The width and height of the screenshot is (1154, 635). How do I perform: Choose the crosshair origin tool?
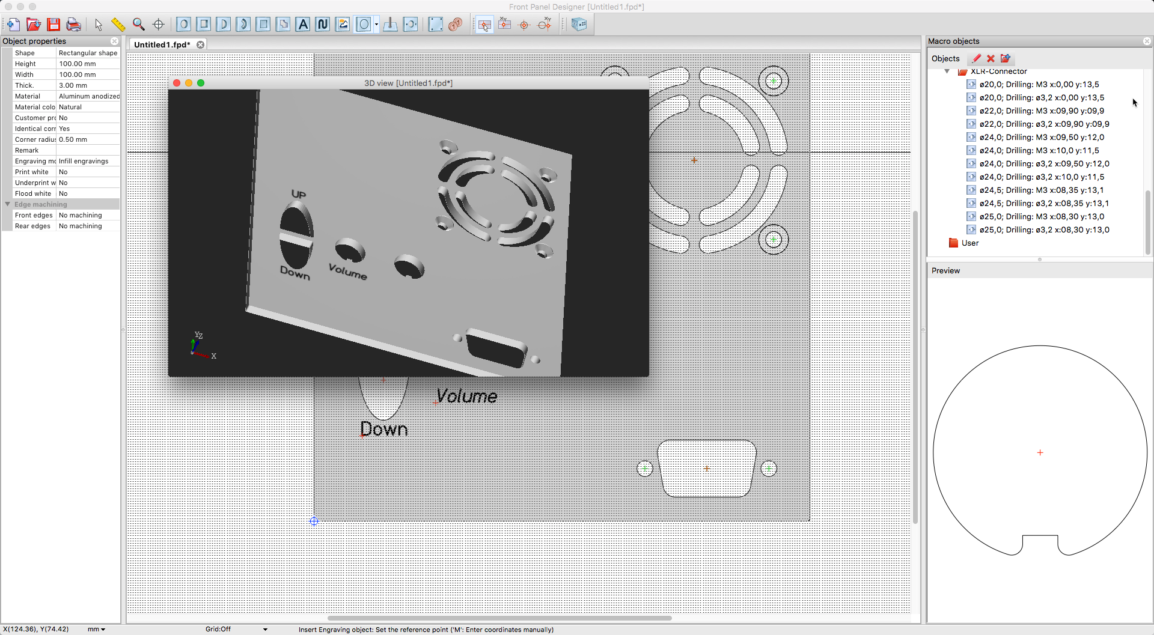click(159, 25)
